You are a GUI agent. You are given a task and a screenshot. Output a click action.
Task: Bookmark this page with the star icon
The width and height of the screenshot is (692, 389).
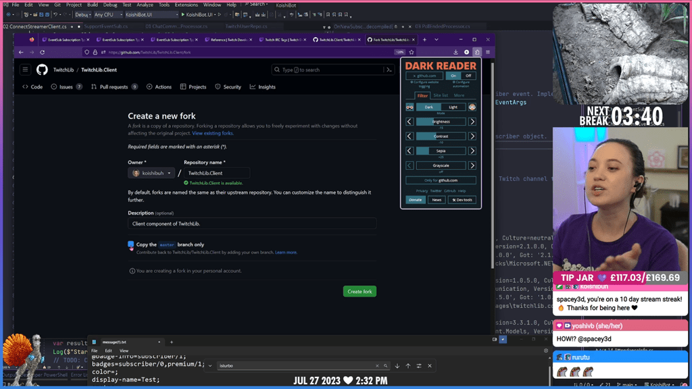[412, 52]
